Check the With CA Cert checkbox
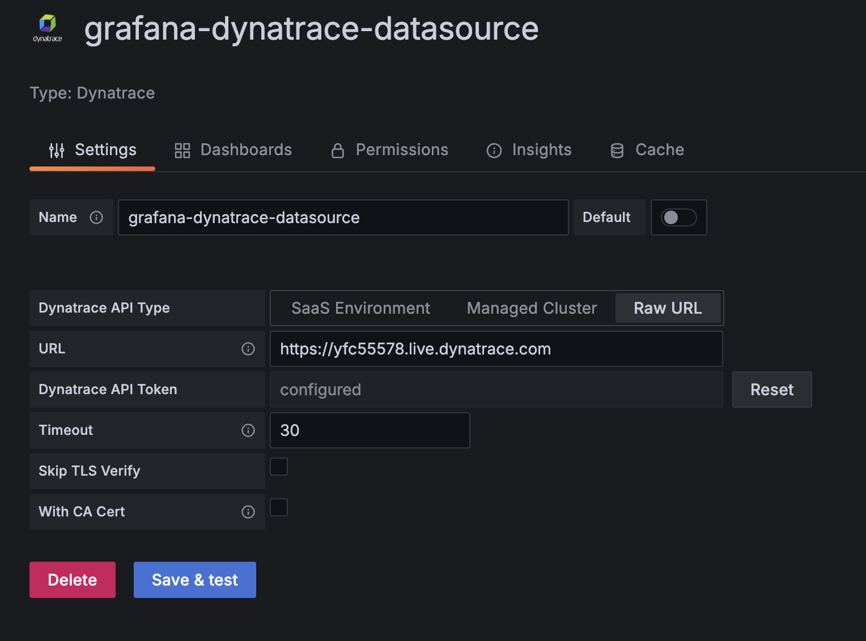 point(279,508)
